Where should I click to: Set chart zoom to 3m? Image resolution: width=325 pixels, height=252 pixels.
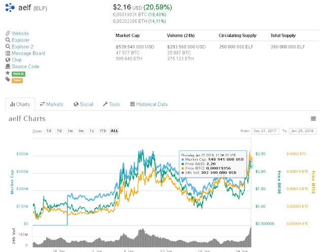click(x=81, y=131)
